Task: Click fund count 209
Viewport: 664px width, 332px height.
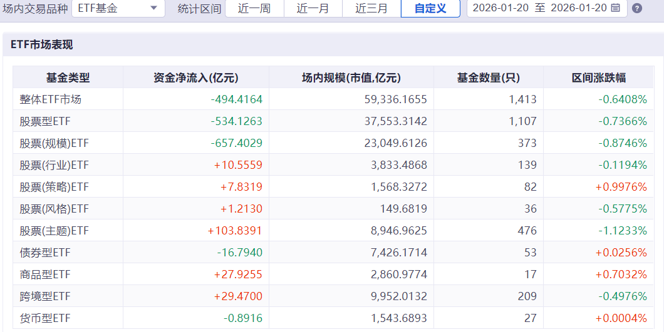Action: [527, 296]
